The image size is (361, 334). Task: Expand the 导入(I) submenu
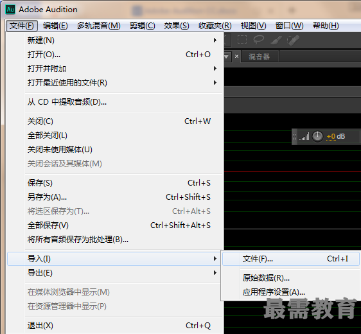coord(114,259)
